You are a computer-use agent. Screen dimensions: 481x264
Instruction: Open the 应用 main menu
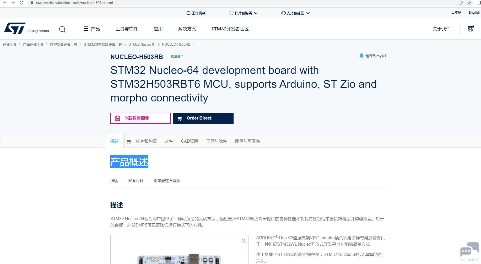click(x=158, y=29)
